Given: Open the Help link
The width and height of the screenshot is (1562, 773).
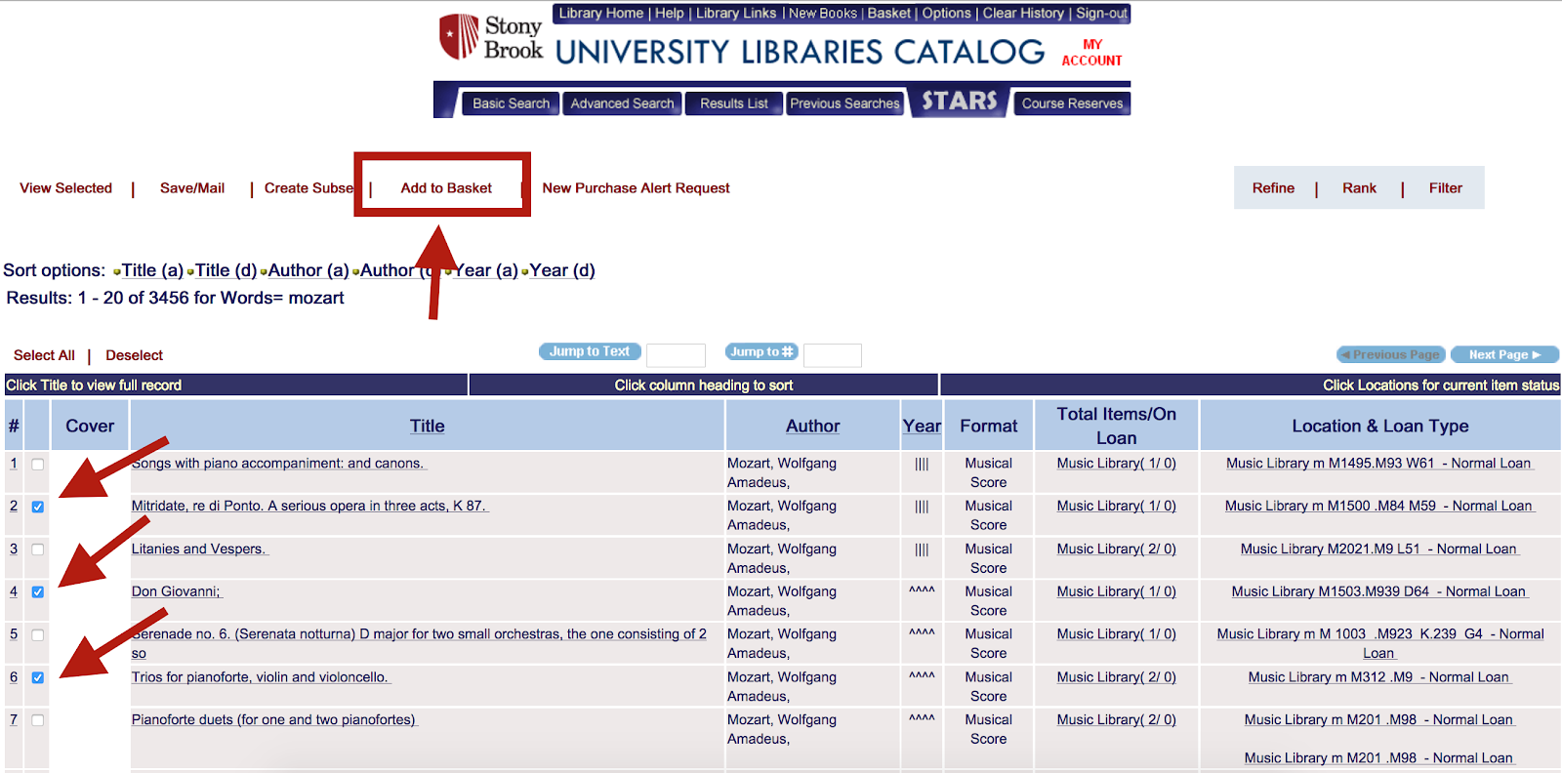Looking at the screenshot, I should [670, 14].
